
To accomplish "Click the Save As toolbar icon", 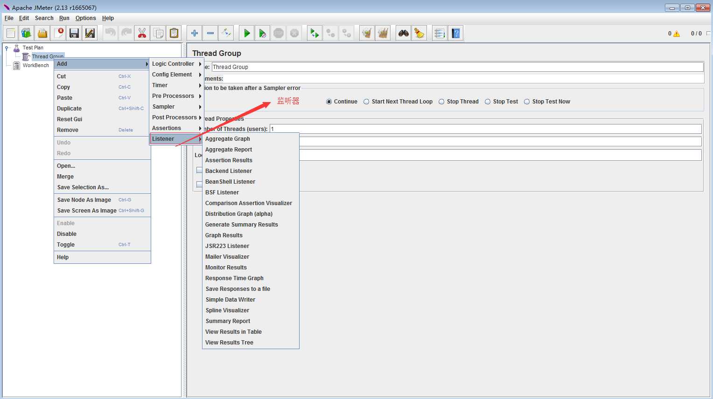I will coord(90,33).
